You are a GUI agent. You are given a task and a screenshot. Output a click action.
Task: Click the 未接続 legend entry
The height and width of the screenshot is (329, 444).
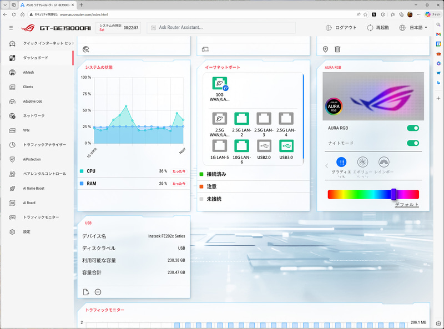[211, 199]
